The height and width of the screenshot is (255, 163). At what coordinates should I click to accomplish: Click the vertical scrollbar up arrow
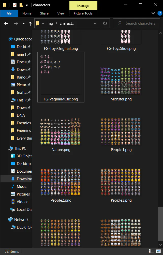coord(160,33)
